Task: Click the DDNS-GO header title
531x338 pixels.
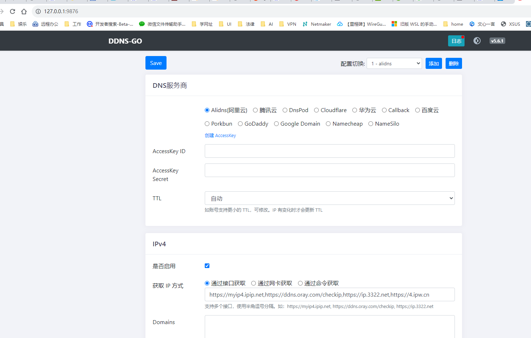Action: 125,41
